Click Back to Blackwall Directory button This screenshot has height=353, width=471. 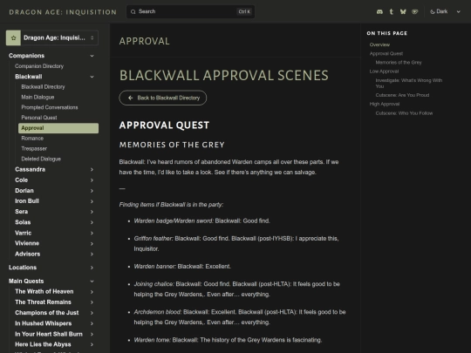click(x=163, y=98)
